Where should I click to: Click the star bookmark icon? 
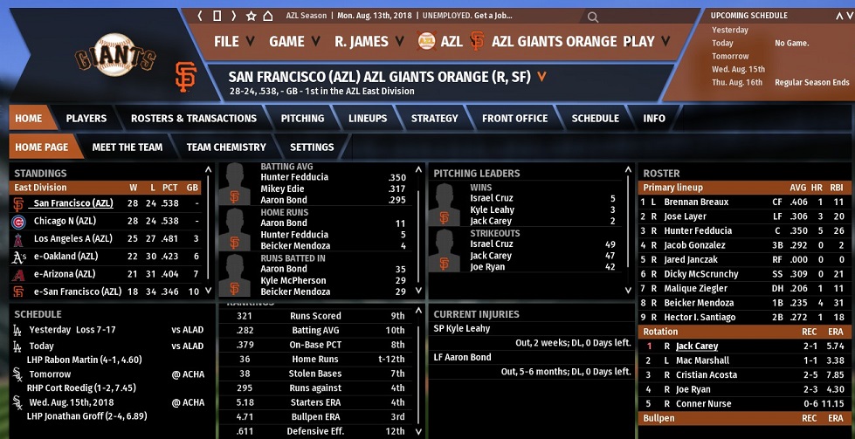click(251, 16)
